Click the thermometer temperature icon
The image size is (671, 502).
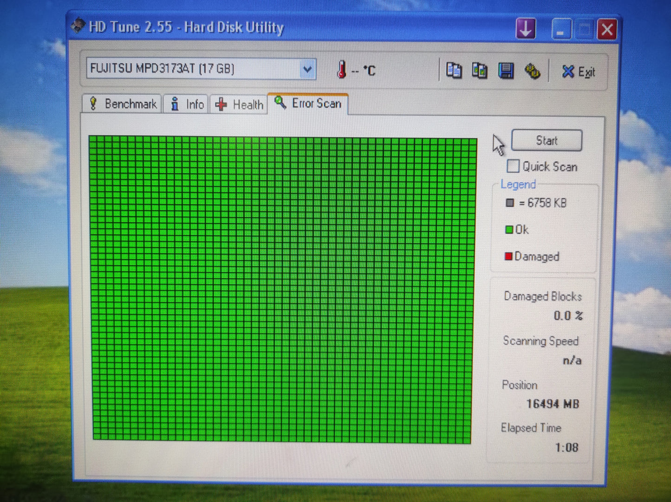(342, 70)
